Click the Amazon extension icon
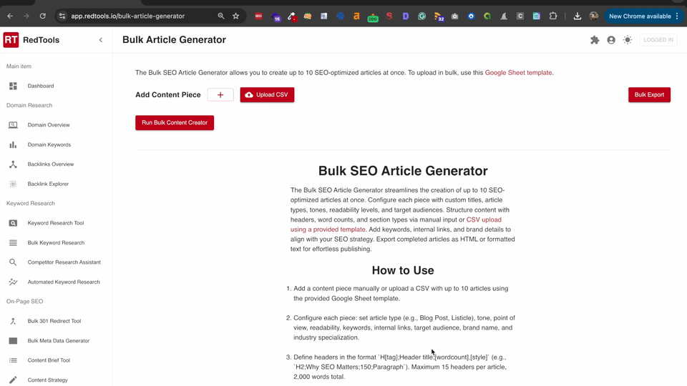 click(356, 16)
